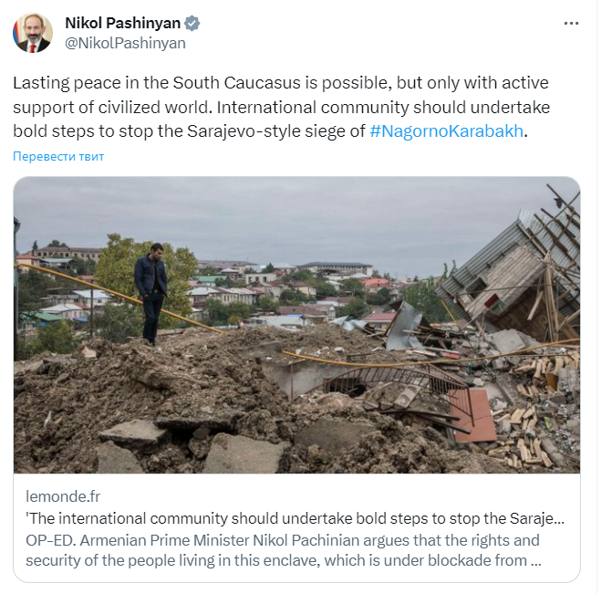Click the OP-ED description text of the card
The height and width of the screenshot is (594, 602).
(284, 550)
